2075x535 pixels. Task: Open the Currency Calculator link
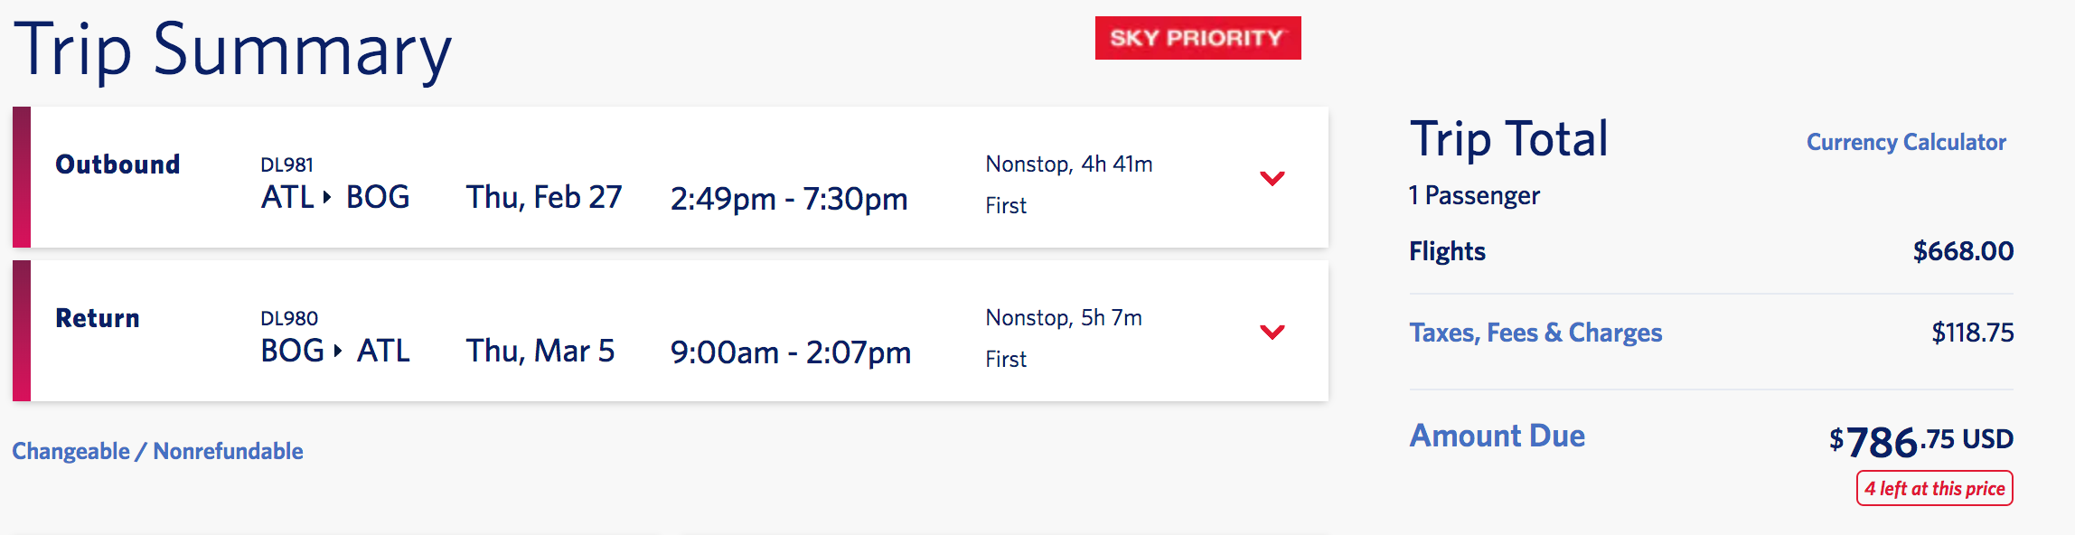click(x=1906, y=142)
